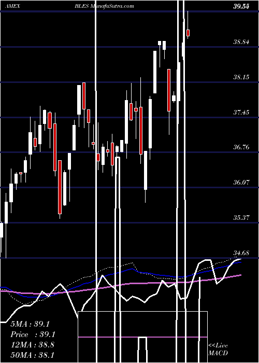Click the AMEX exchange label

(x=12, y=6)
